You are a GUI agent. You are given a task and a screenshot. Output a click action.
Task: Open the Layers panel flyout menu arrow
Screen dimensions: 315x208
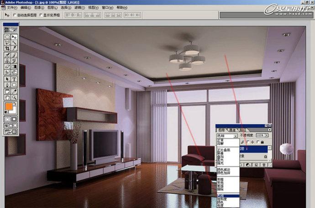tap(270, 130)
